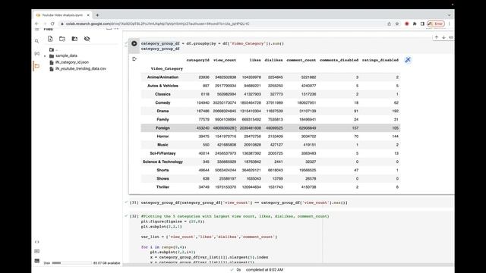Select the Anime/Animation table row label
Viewport: 486px width, 273px height.
(163, 77)
